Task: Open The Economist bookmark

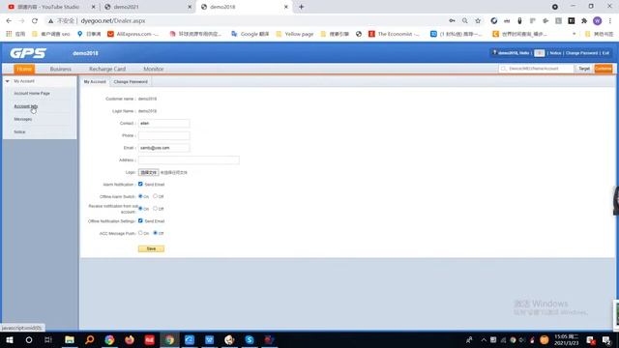Action: click(394, 34)
